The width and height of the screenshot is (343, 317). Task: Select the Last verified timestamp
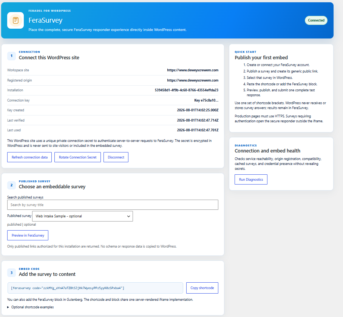click(198, 120)
